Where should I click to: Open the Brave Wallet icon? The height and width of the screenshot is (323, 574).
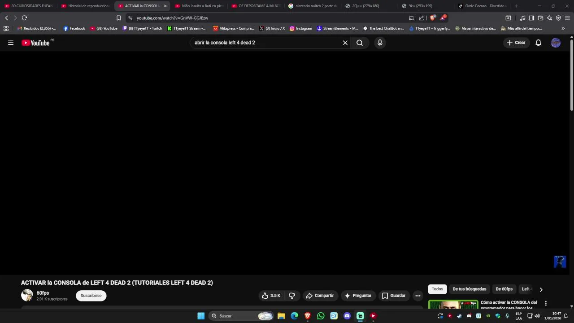540,18
